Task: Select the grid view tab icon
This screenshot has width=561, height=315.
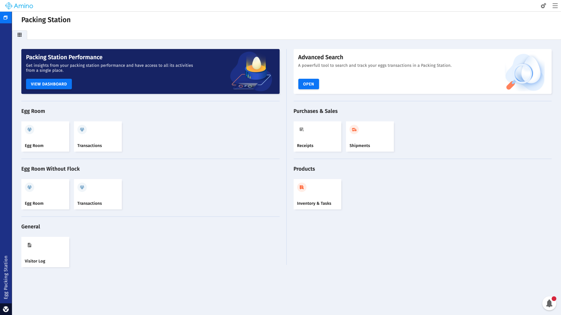Action: [x=19, y=35]
